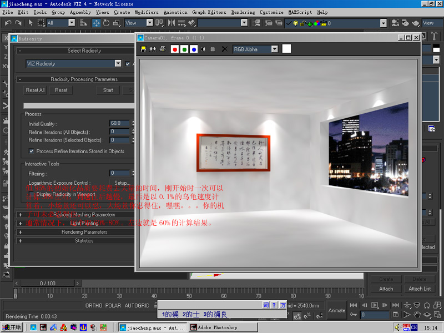
Task: Click the Reset All button
Action: [36, 90]
